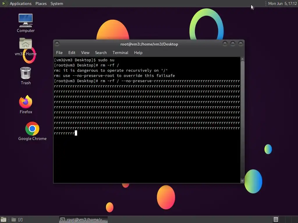Image resolution: width=298 pixels, height=223 pixels.
Task: Open the Applications menu
Action: pos(21,3)
